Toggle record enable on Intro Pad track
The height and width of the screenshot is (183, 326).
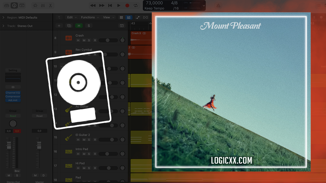pyautogui.click(x=95, y=154)
